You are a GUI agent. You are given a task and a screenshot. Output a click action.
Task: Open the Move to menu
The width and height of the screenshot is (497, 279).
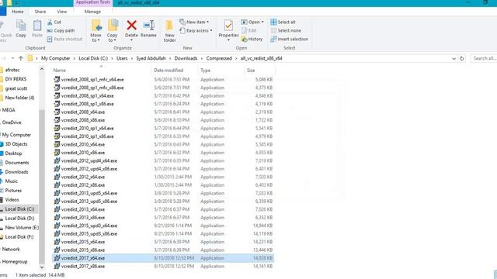(96, 30)
